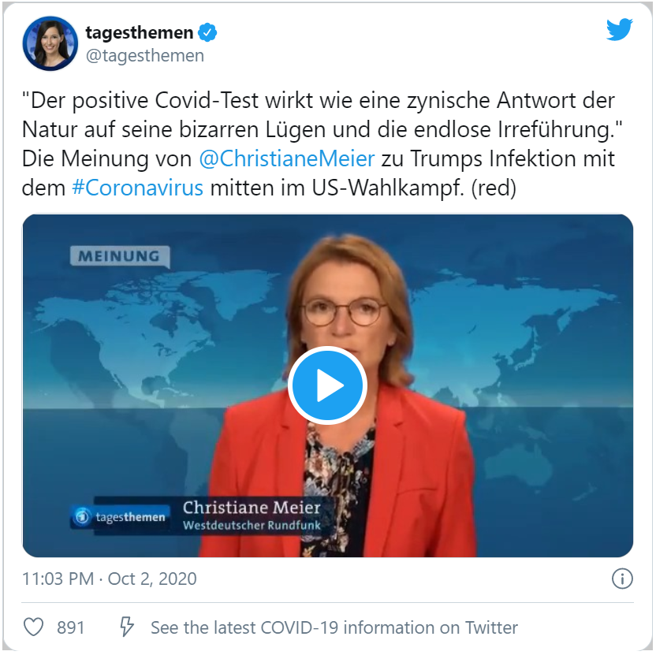Click the Christiane Meier name caption

[252, 508]
